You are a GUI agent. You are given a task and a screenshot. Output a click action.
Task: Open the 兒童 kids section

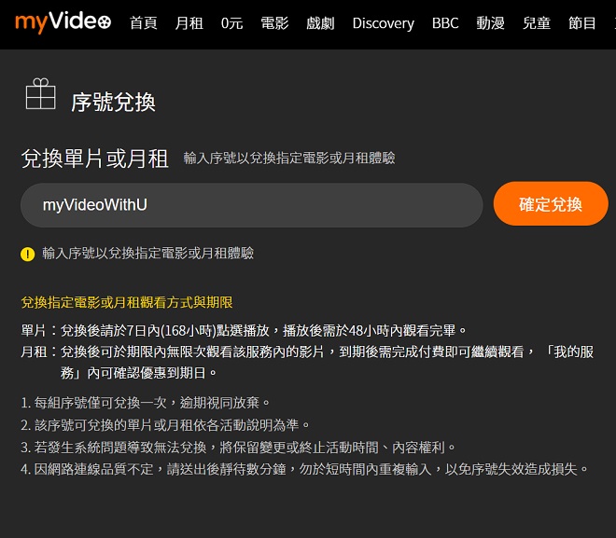pyautogui.click(x=536, y=23)
